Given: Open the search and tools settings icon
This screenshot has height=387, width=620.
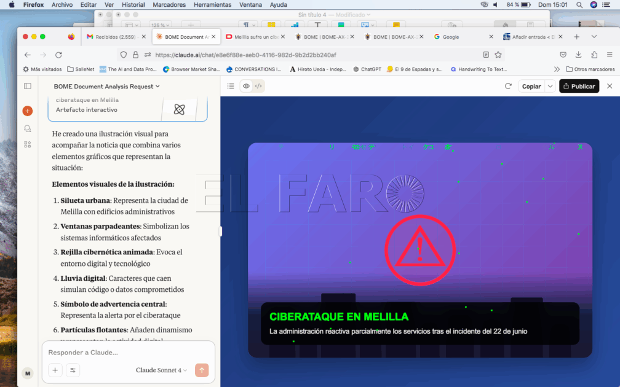Looking at the screenshot, I should [73, 370].
